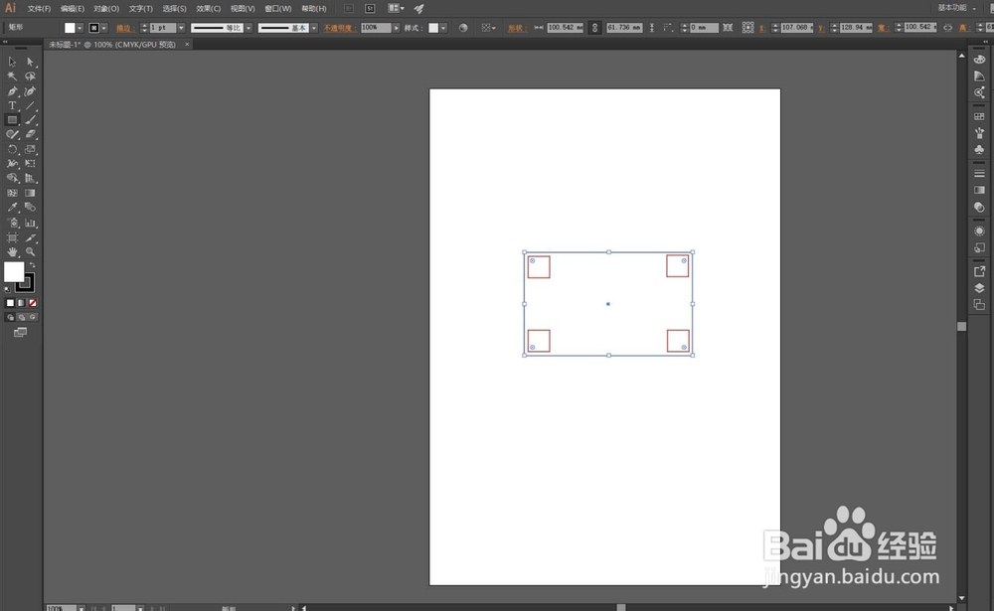Select the Symbol Sprayer tool
This screenshot has width=994, height=611.
[x=12, y=223]
